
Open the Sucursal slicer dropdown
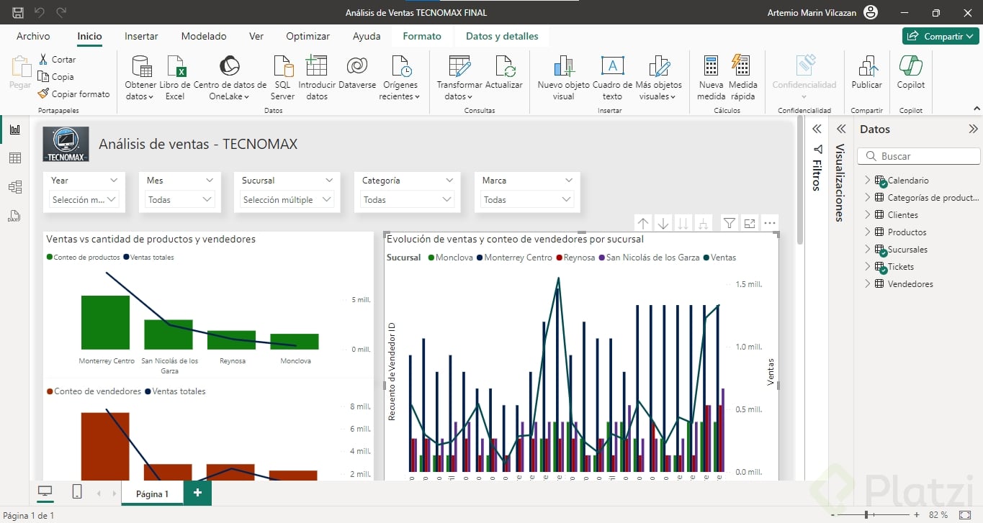(x=288, y=199)
